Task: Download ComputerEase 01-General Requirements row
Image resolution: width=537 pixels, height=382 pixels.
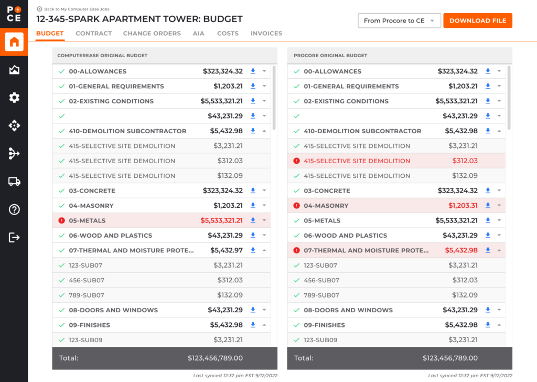Action: coord(253,86)
